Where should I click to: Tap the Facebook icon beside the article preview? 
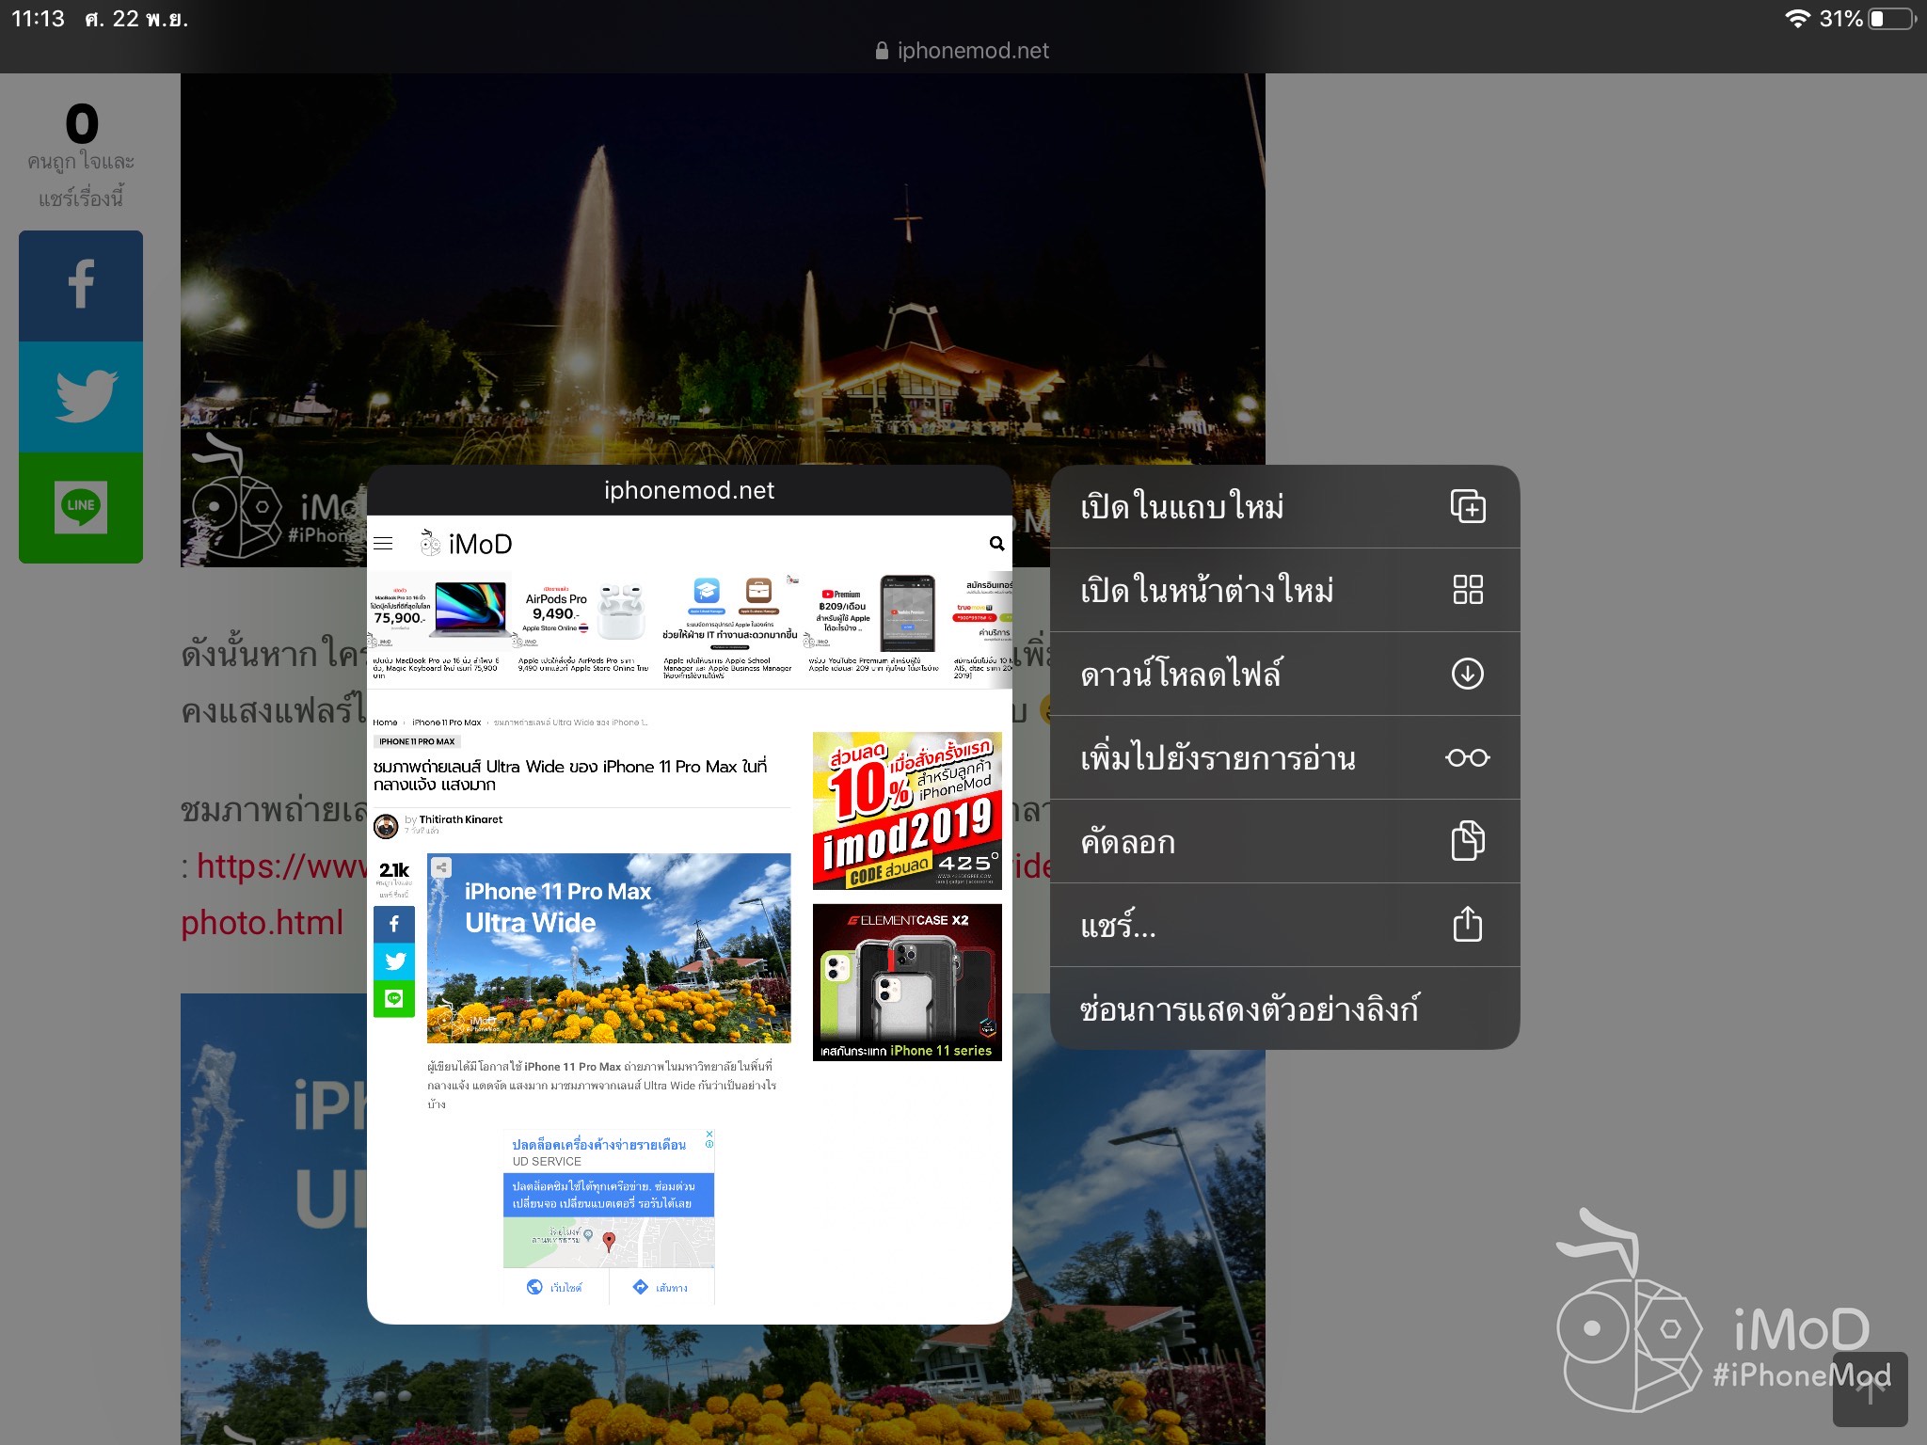395,924
